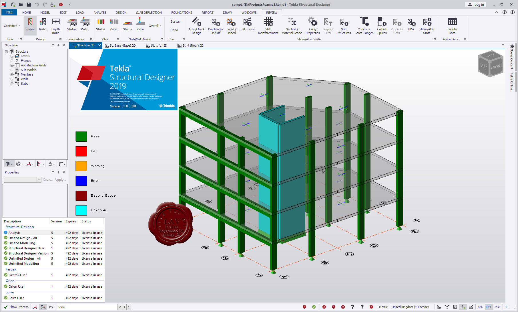Image resolution: width=518 pixels, height=312 pixels.
Task: Open the Properties panel combo box
Action: pyautogui.click(x=23, y=180)
